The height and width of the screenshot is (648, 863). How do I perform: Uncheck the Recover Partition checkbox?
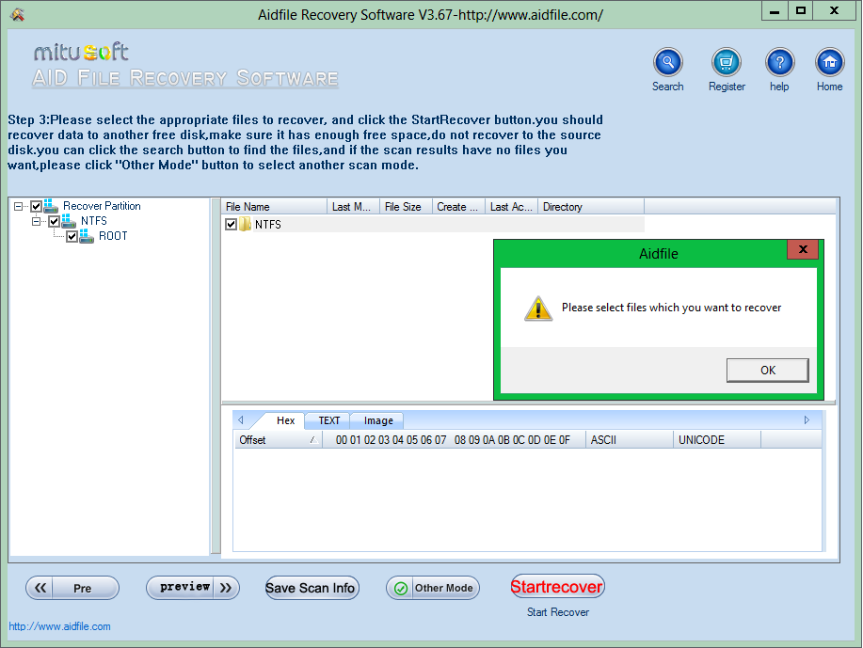tap(37, 206)
